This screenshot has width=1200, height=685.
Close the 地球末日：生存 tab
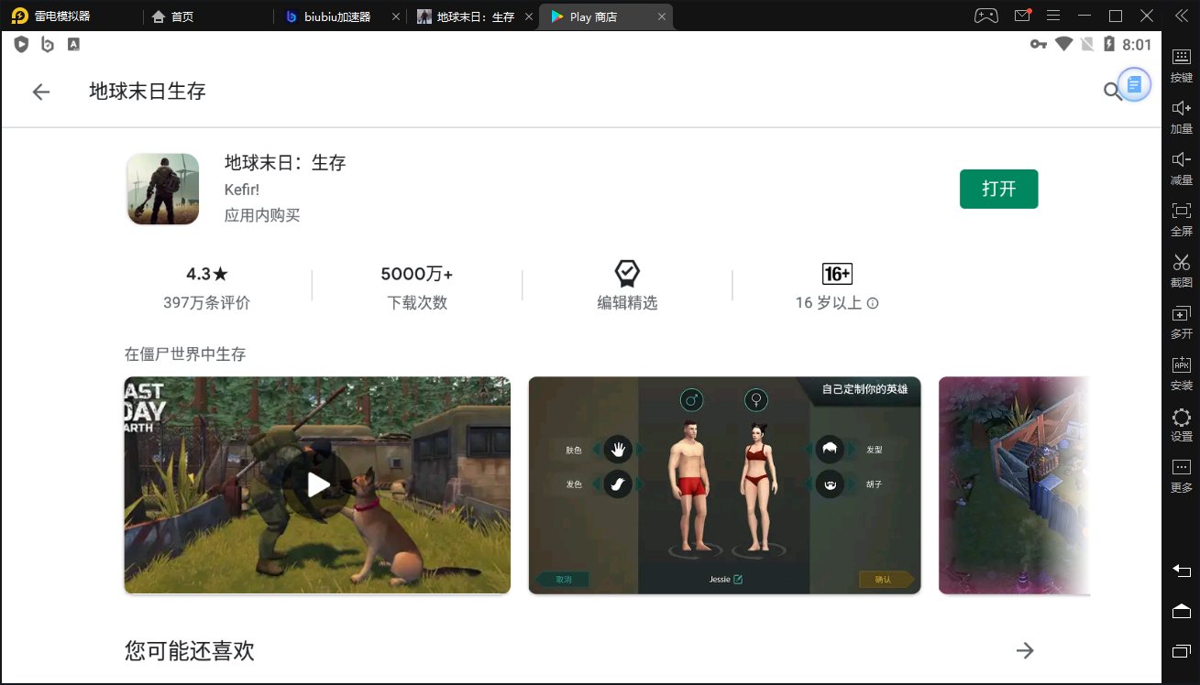(x=528, y=16)
